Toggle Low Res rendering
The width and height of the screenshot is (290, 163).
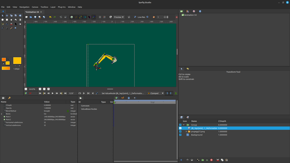coord(141,17)
